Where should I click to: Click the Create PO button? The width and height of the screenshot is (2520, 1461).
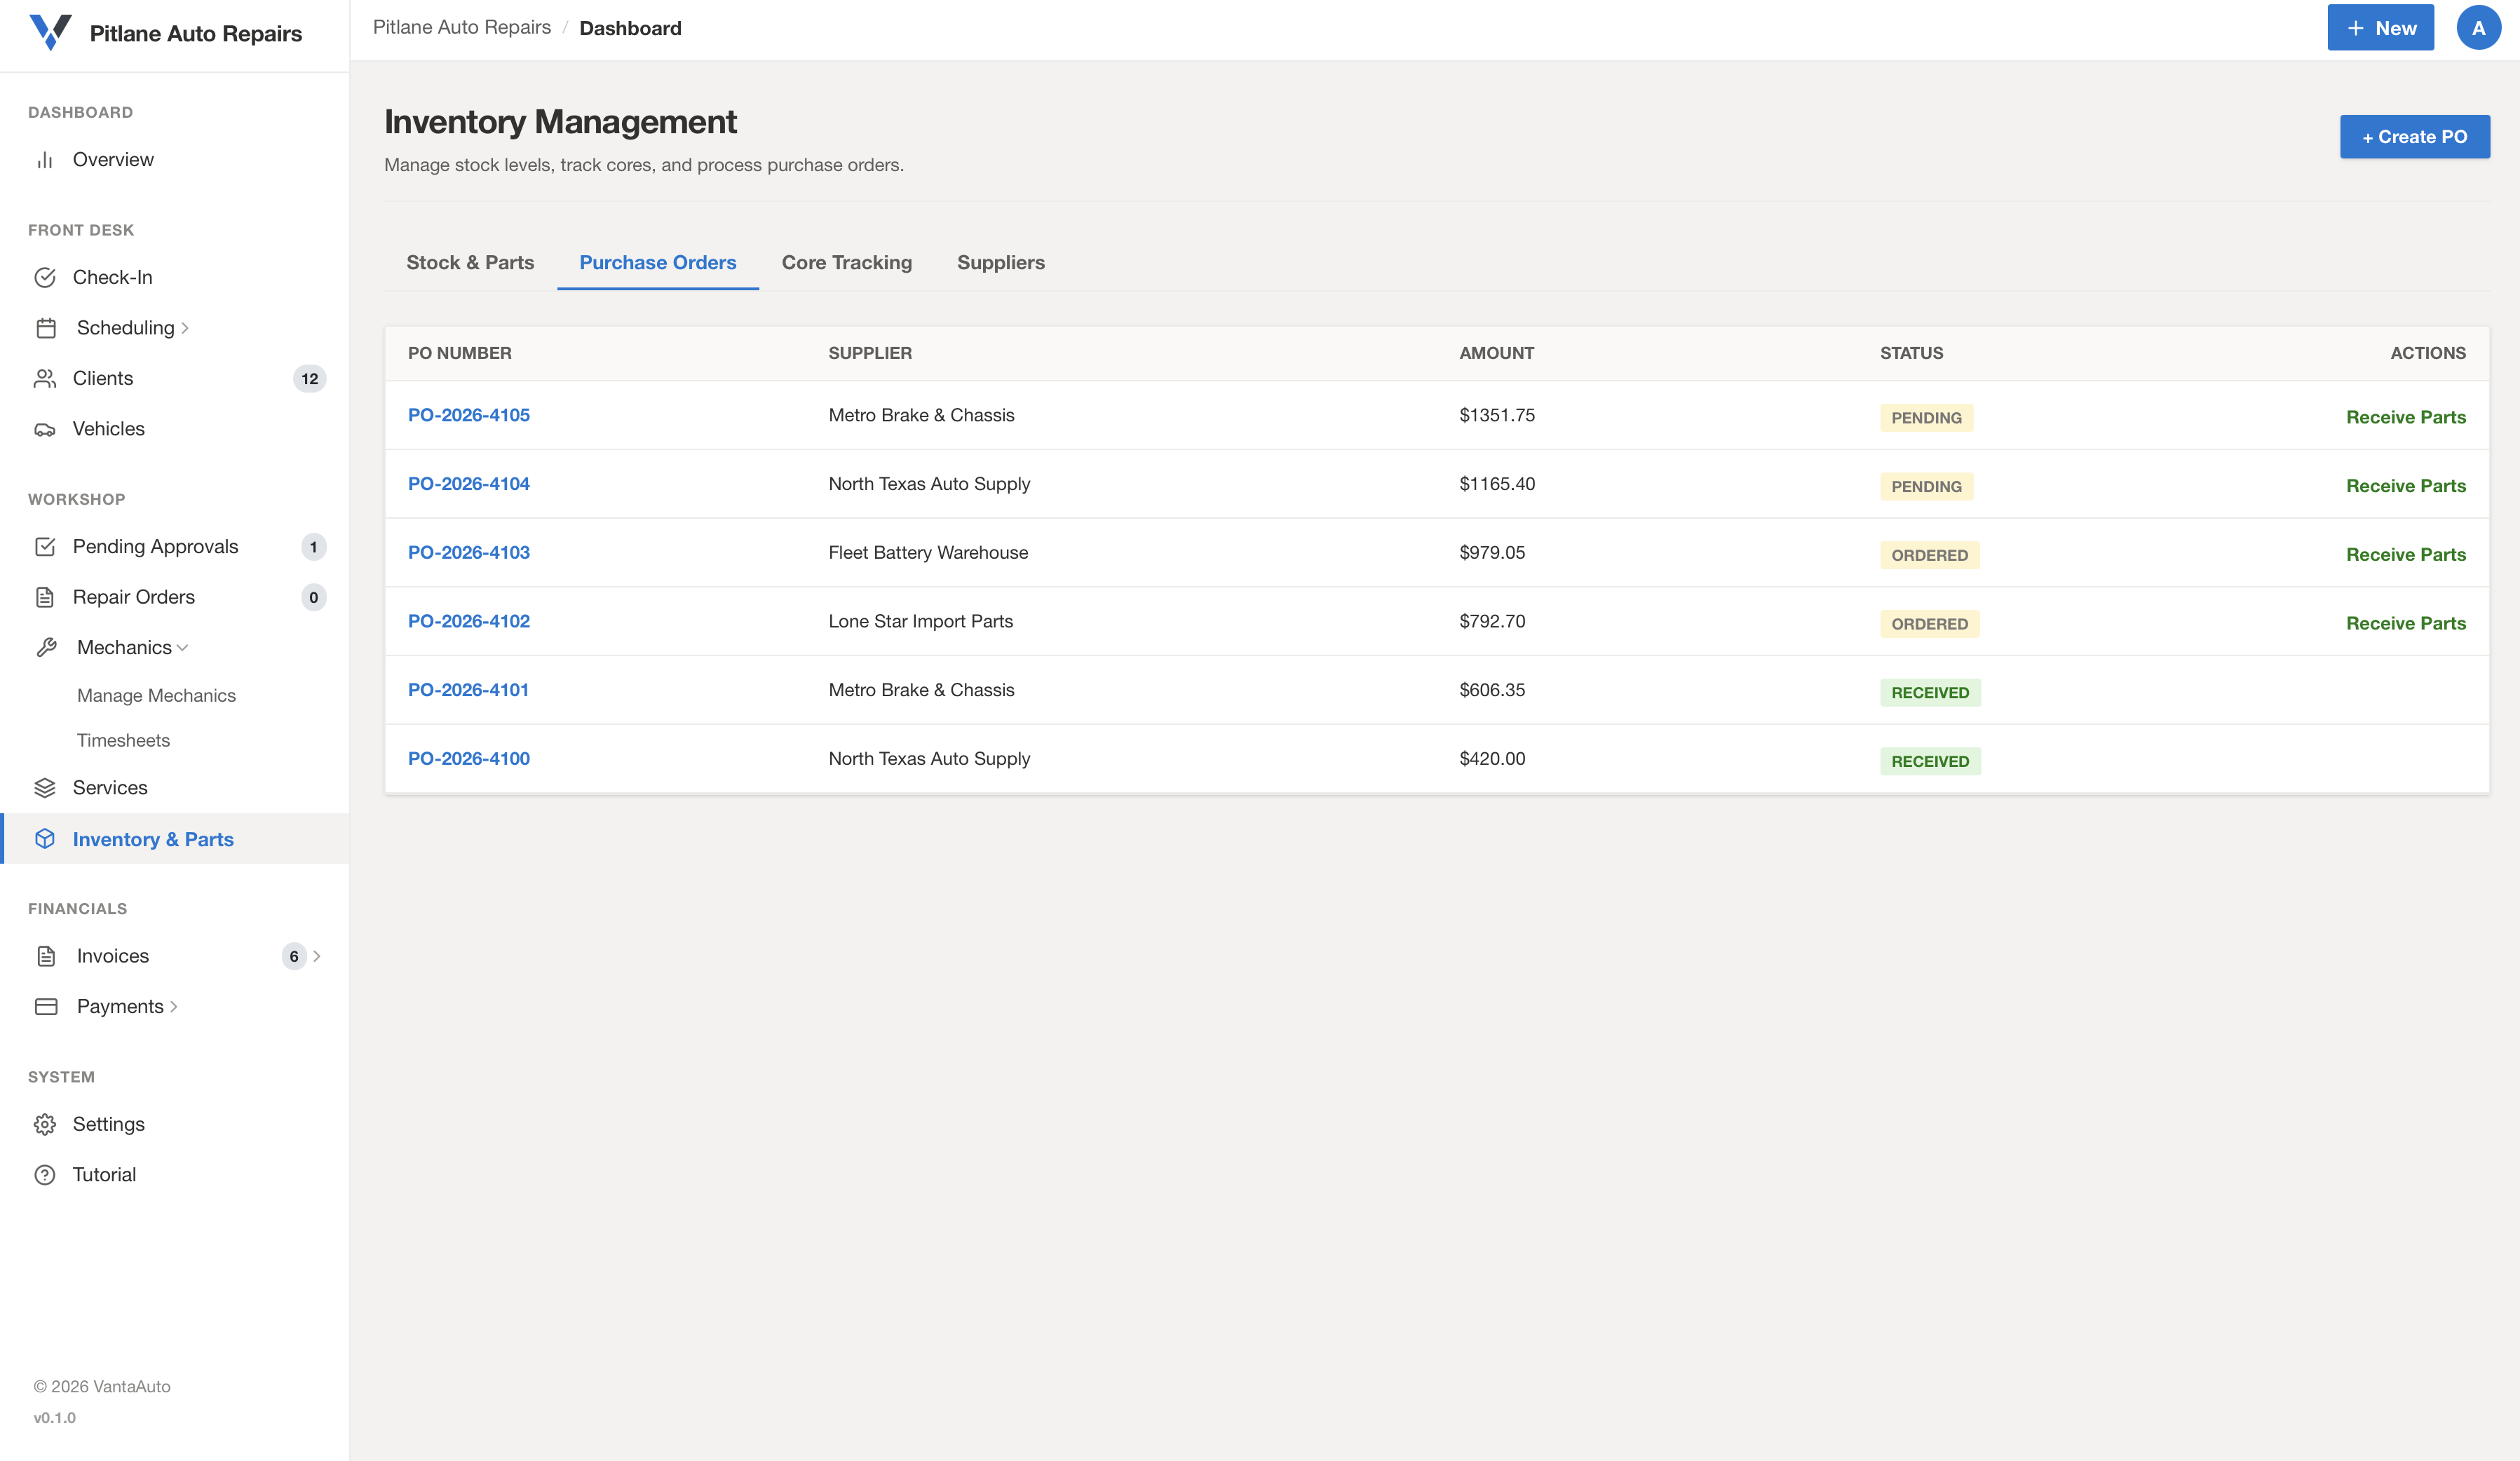(x=2414, y=137)
